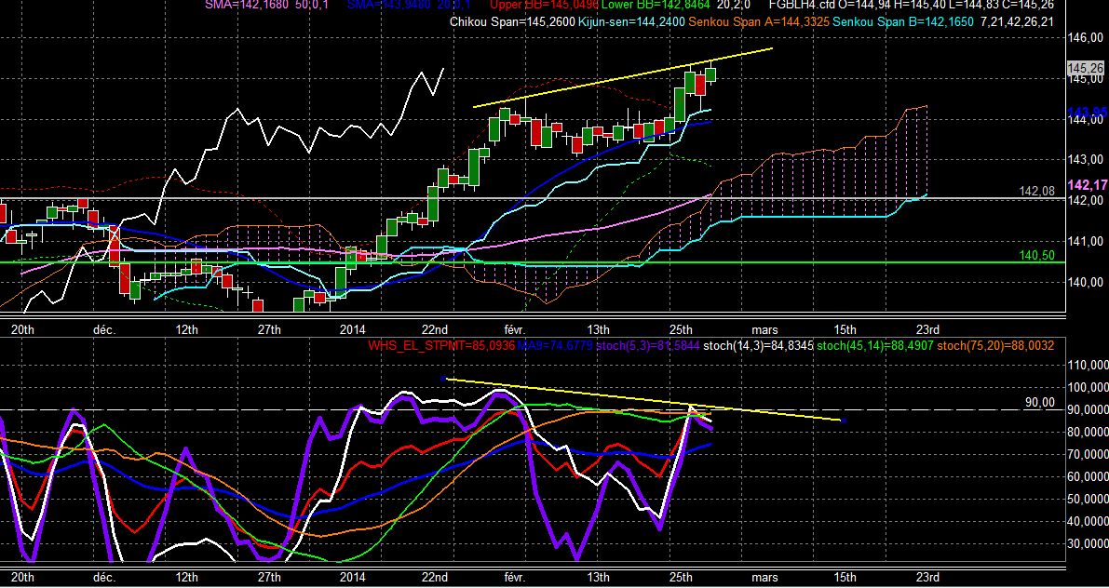Click 'févr.' on the price chart date axis

pyautogui.click(x=515, y=329)
